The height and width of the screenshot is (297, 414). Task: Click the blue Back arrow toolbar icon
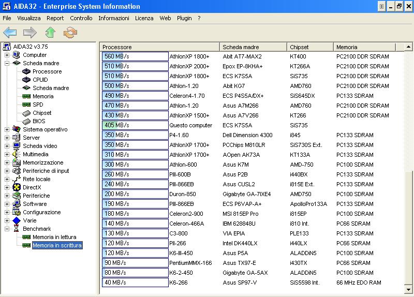pos(10,33)
